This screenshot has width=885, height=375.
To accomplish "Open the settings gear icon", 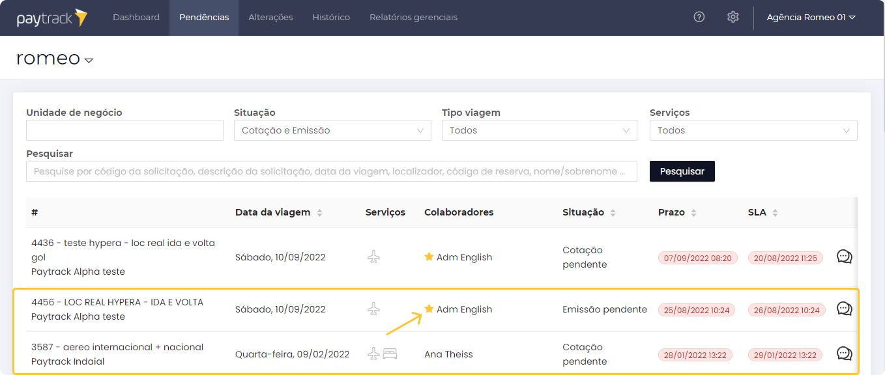I will click(x=733, y=18).
